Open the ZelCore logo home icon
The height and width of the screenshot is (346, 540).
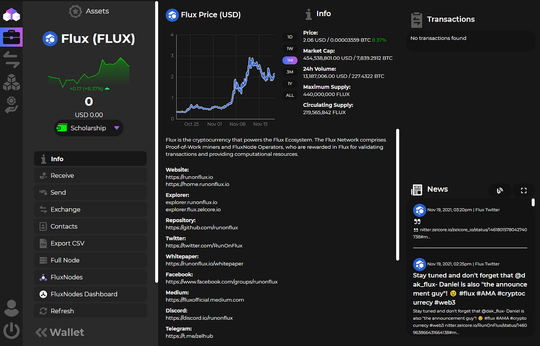[x=11, y=15]
